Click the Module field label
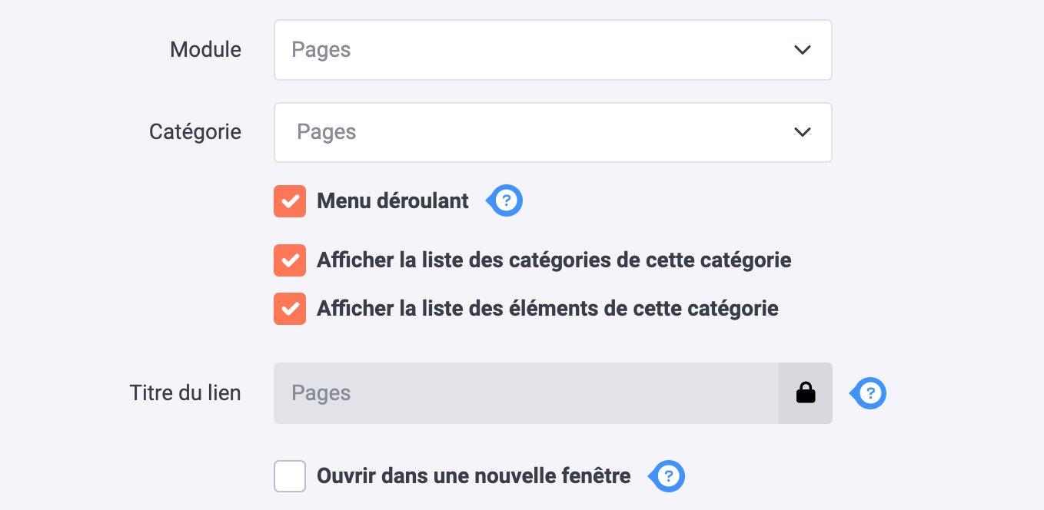Image resolution: width=1044 pixels, height=510 pixels. click(x=205, y=50)
